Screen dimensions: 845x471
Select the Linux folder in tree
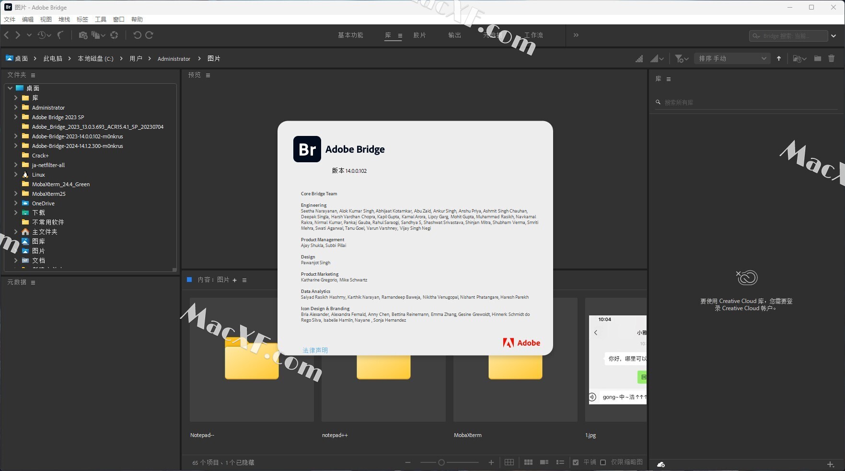[38, 175]
